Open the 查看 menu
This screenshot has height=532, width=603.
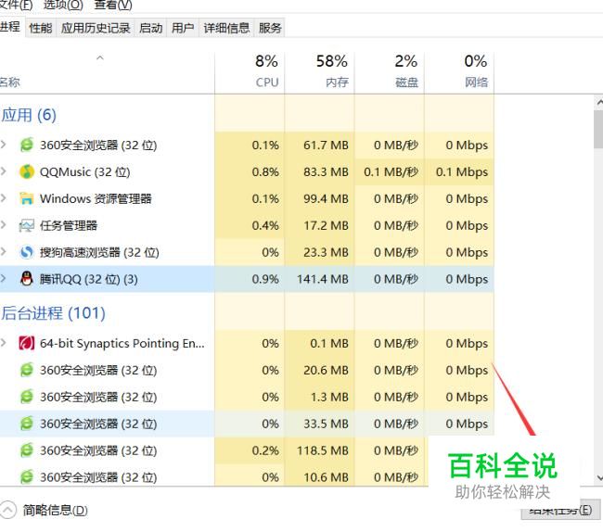pyautogui.click(x=113, y=5)
